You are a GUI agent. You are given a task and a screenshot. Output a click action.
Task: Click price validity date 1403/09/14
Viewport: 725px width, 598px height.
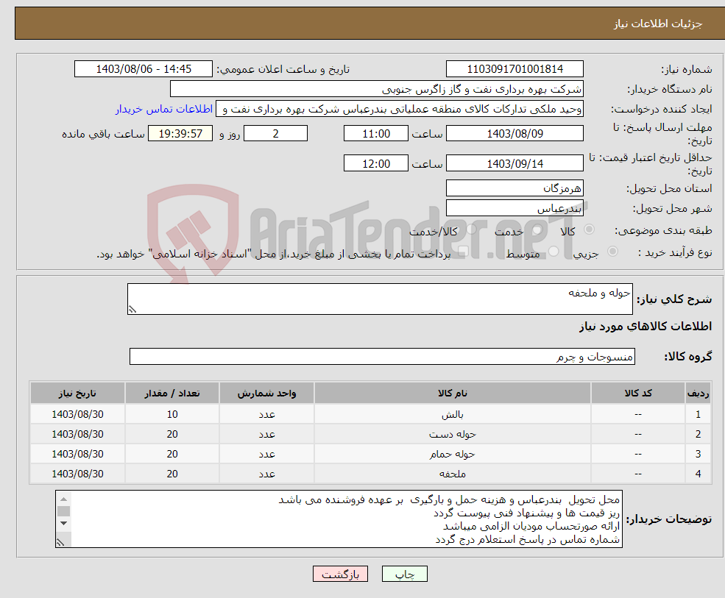(514, 163)
